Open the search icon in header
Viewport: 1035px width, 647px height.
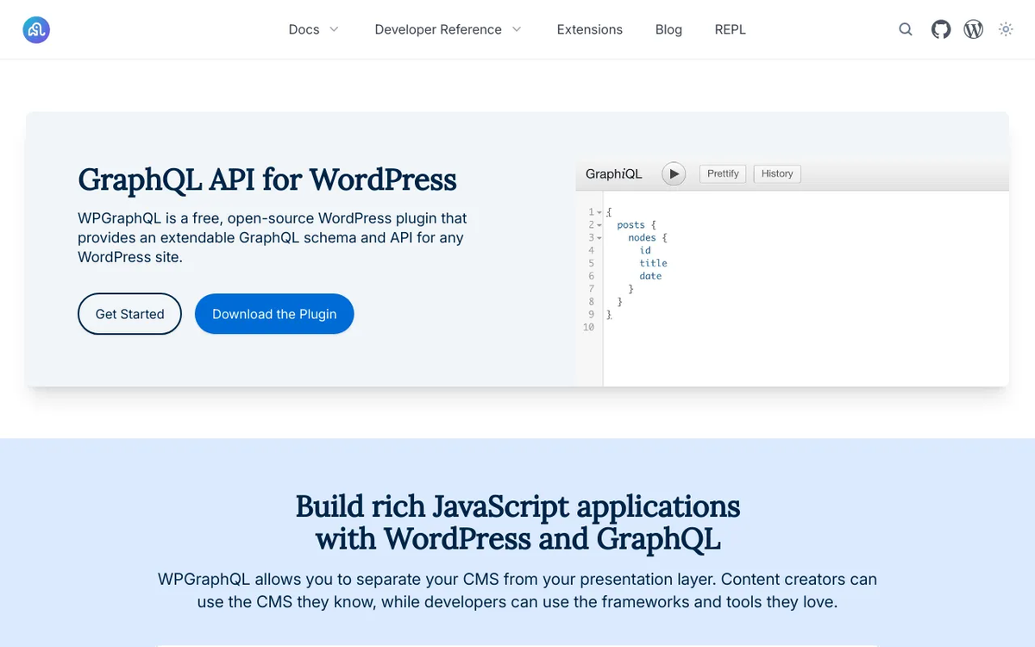tap(906, 29)
